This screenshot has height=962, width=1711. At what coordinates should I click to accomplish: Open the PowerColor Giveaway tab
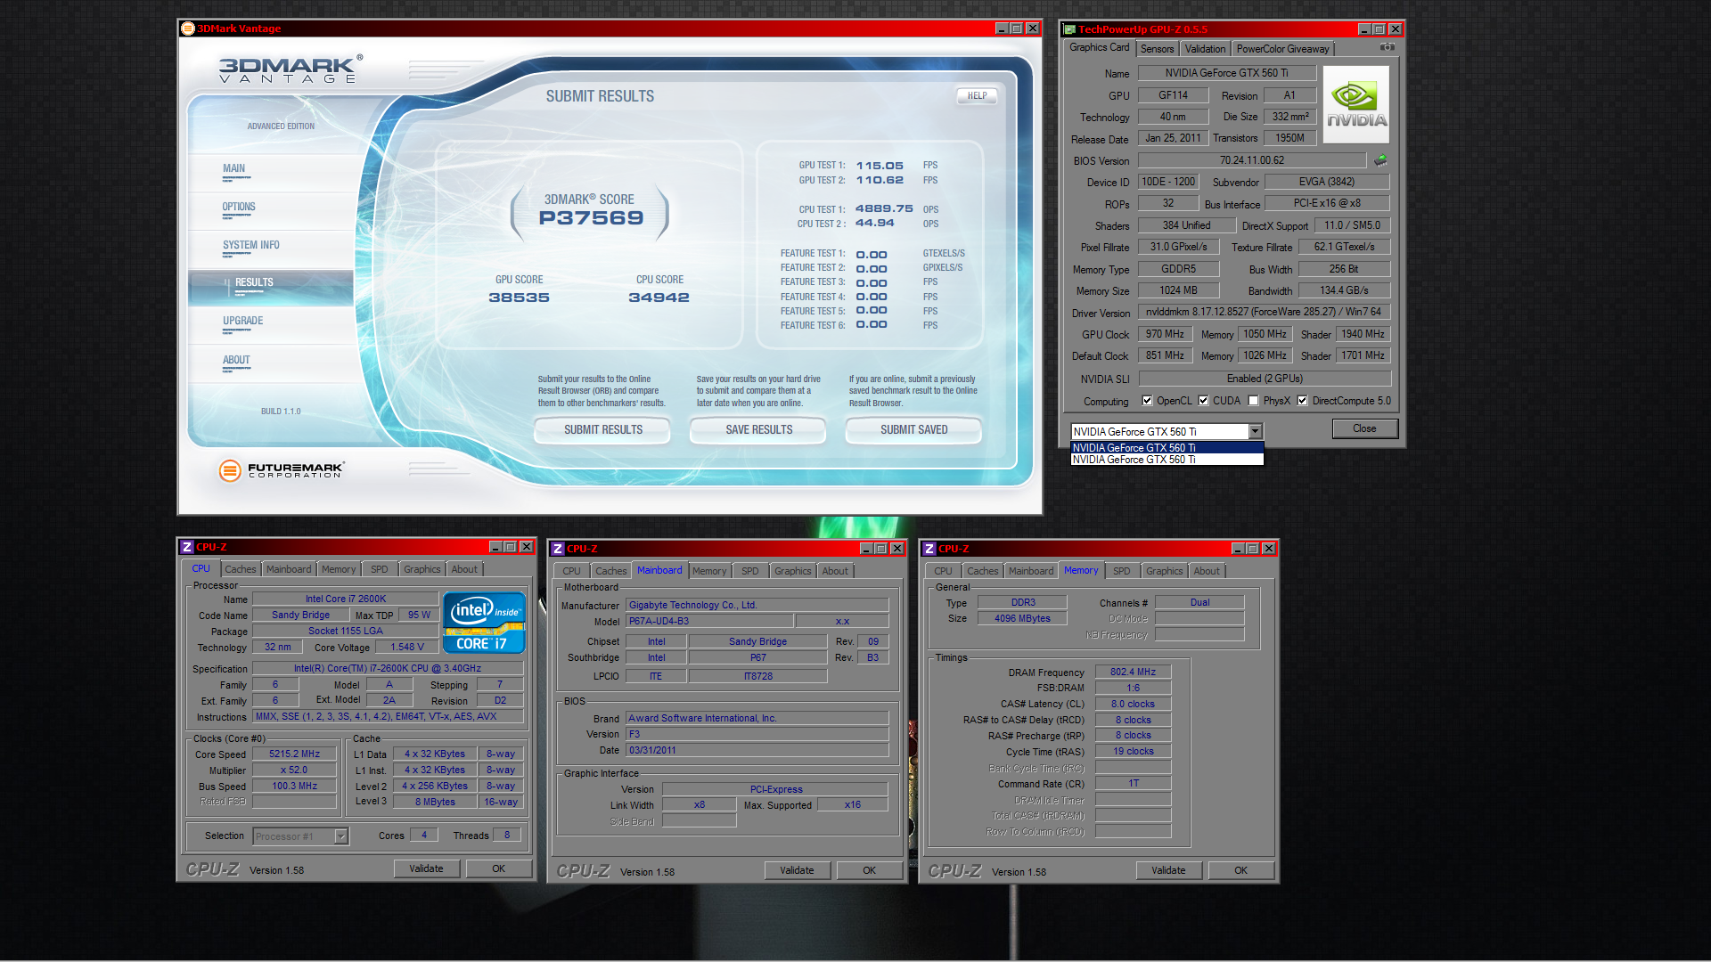[1282, 49]
